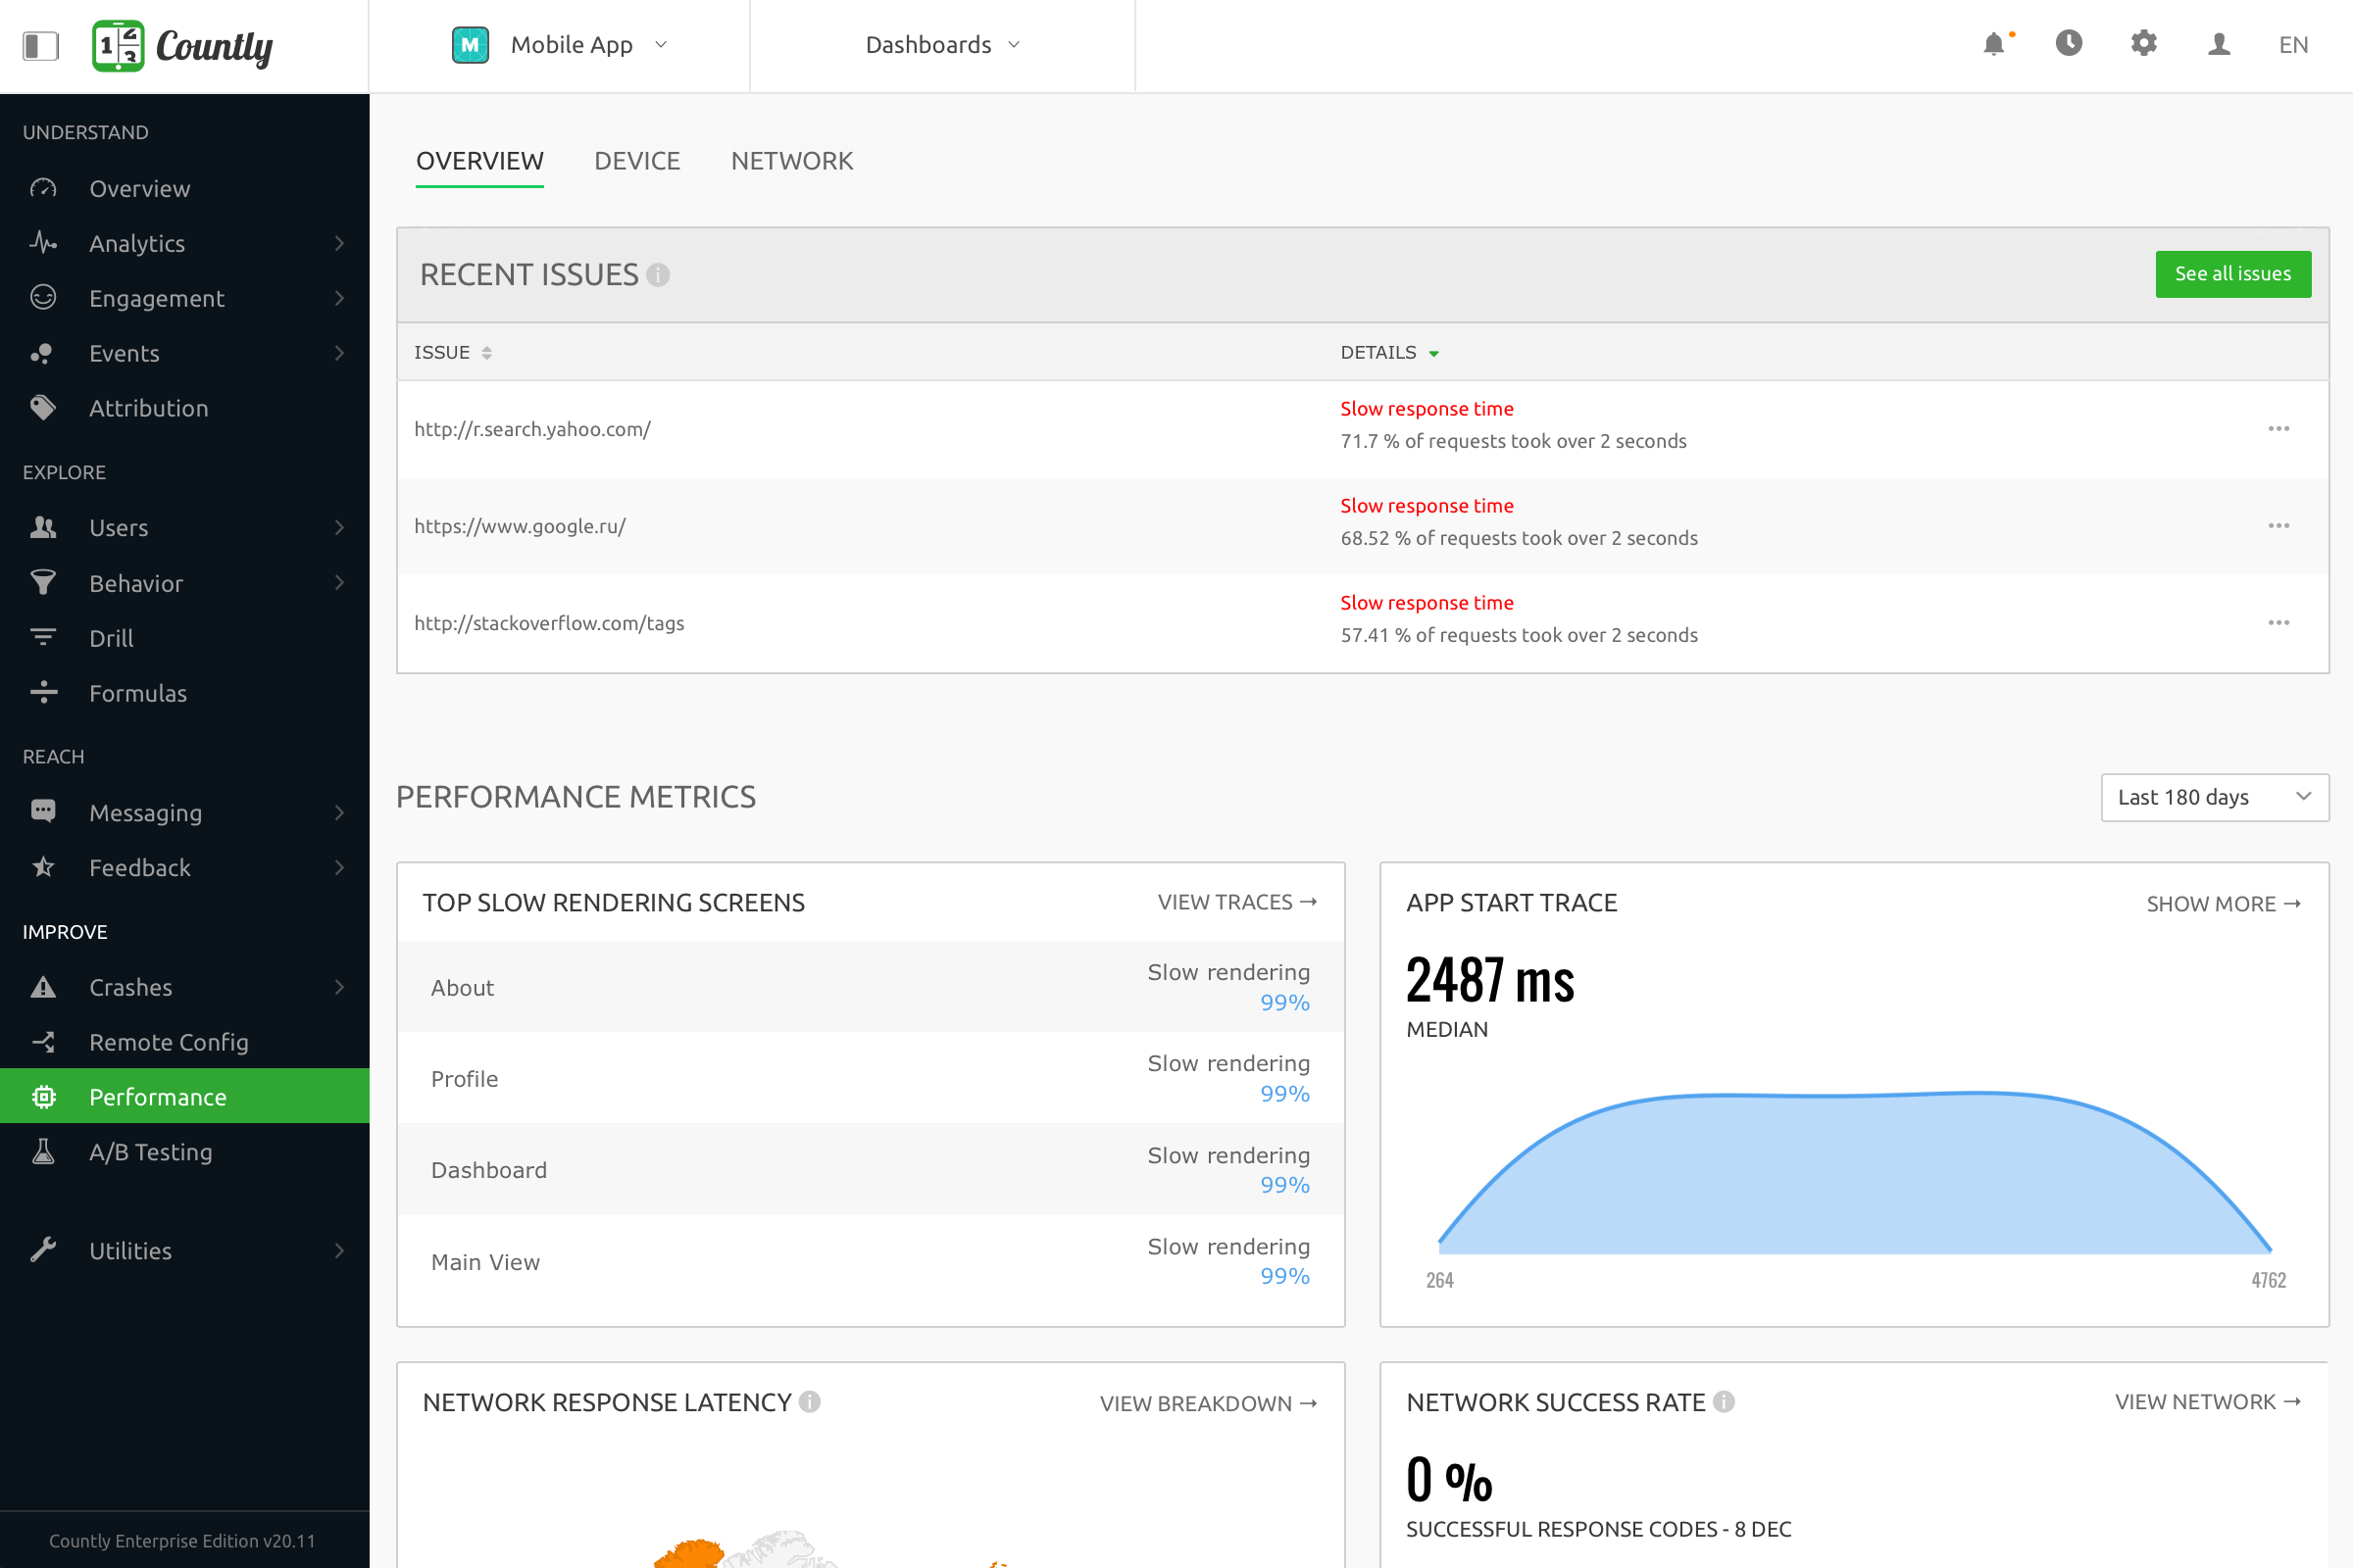
Task: Switch to the Device tab
Action: 637,161
